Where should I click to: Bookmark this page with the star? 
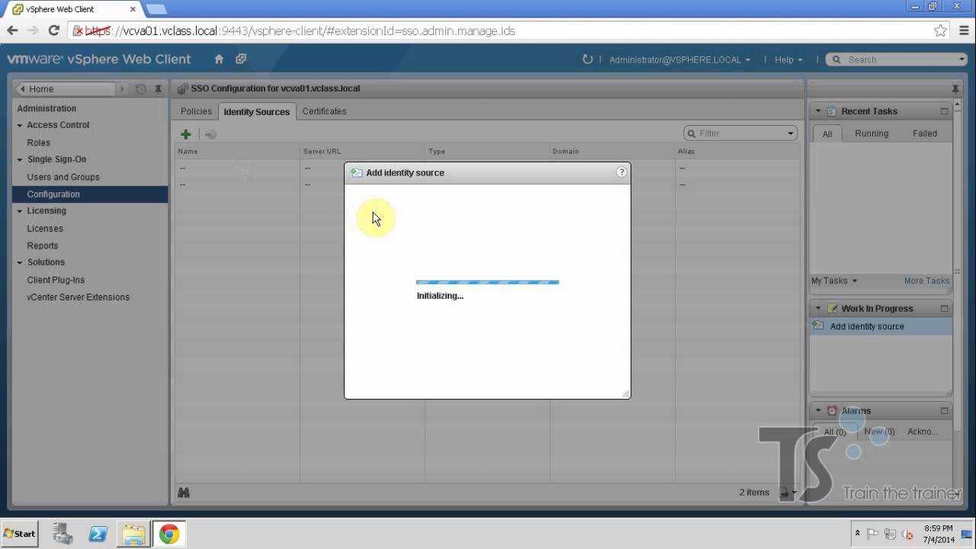click(x=941, y=30)
